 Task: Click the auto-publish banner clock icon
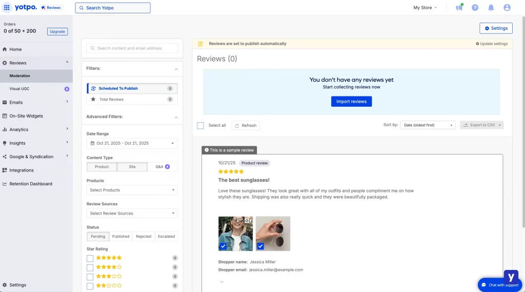pyautogui.click(x=200, y=44)
